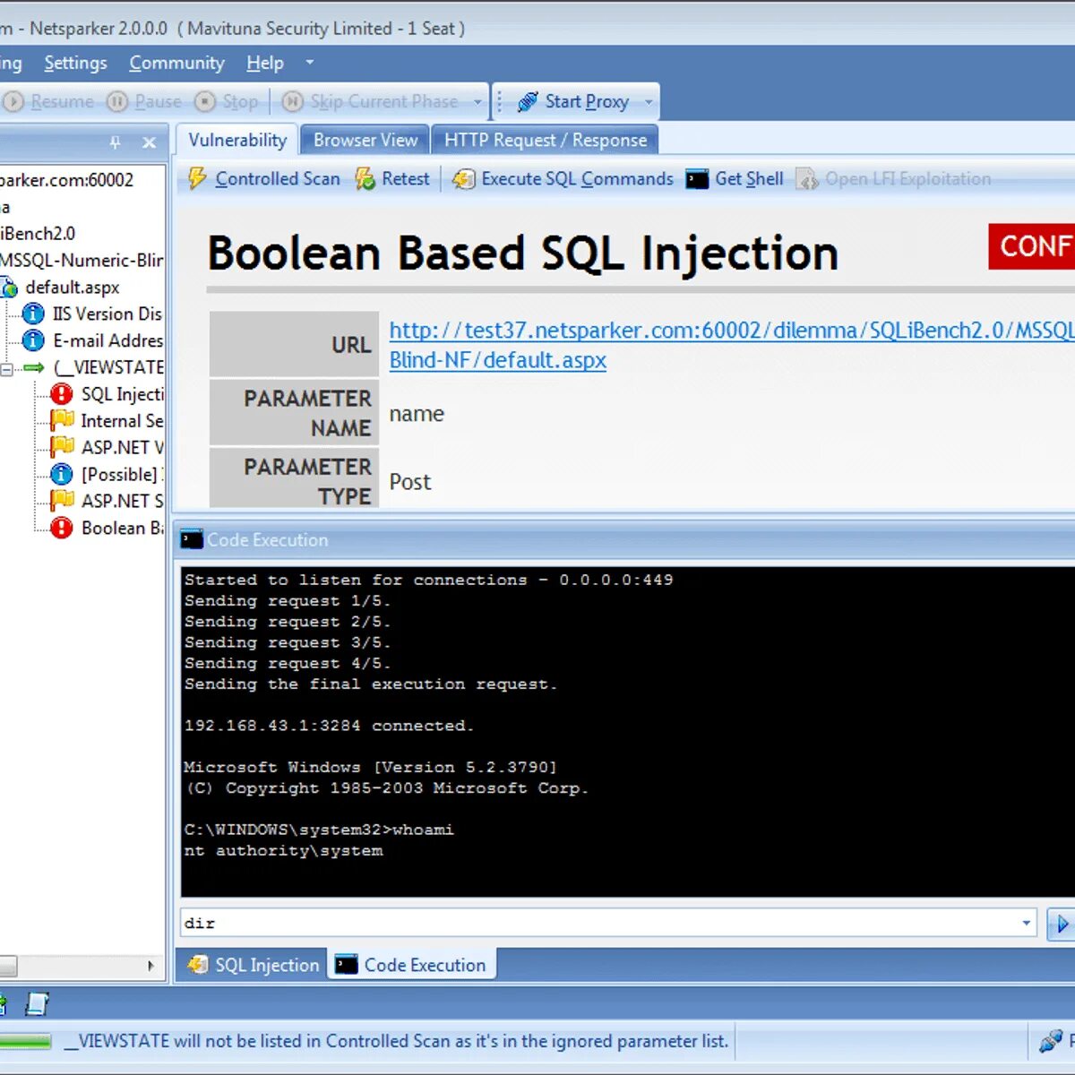Open the Help menu
The image size is (1075, 1075).
[x=265, y=63]
